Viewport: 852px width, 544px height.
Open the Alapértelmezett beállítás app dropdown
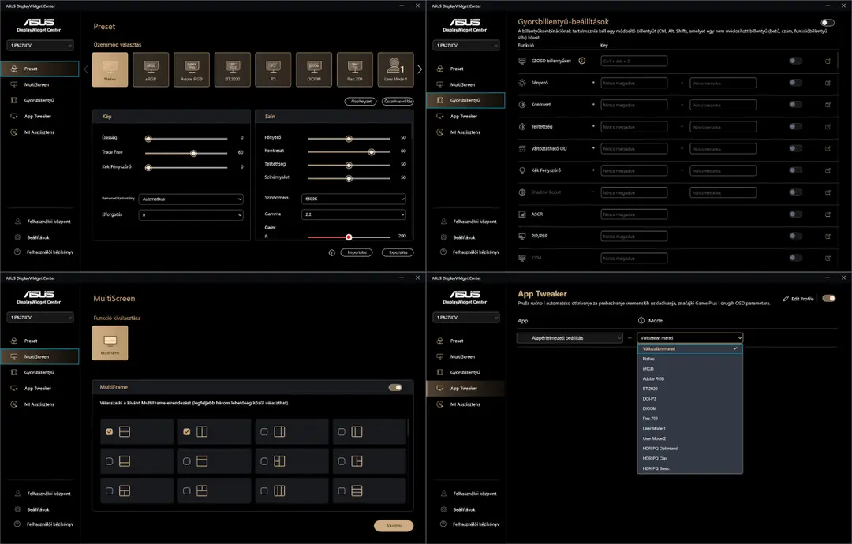(570, 338)
